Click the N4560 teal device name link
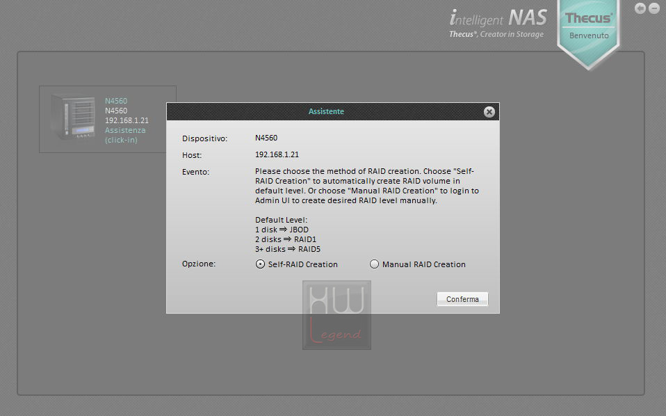Image resolution: width=666 pixels, height=416 pixels. tap(116, 101)
